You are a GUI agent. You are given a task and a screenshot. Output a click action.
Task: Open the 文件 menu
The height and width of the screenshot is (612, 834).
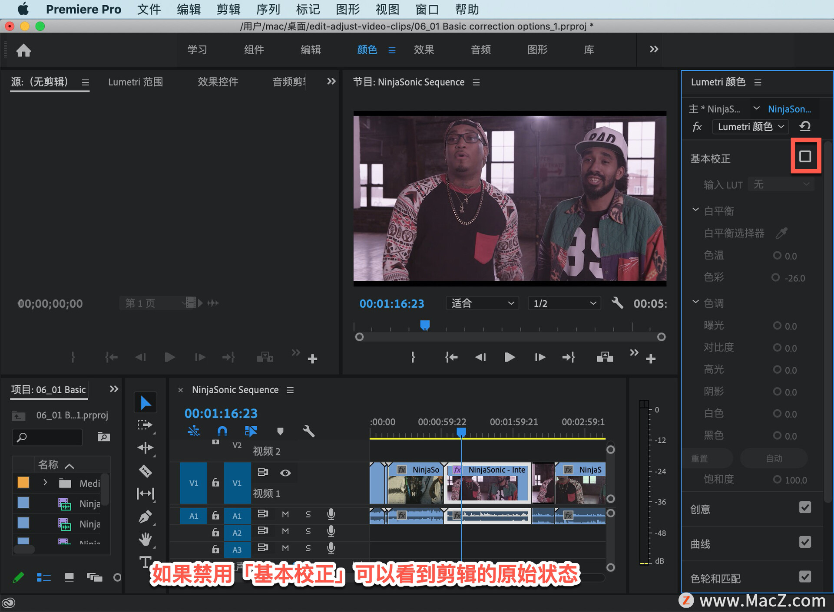pos(149,9)
